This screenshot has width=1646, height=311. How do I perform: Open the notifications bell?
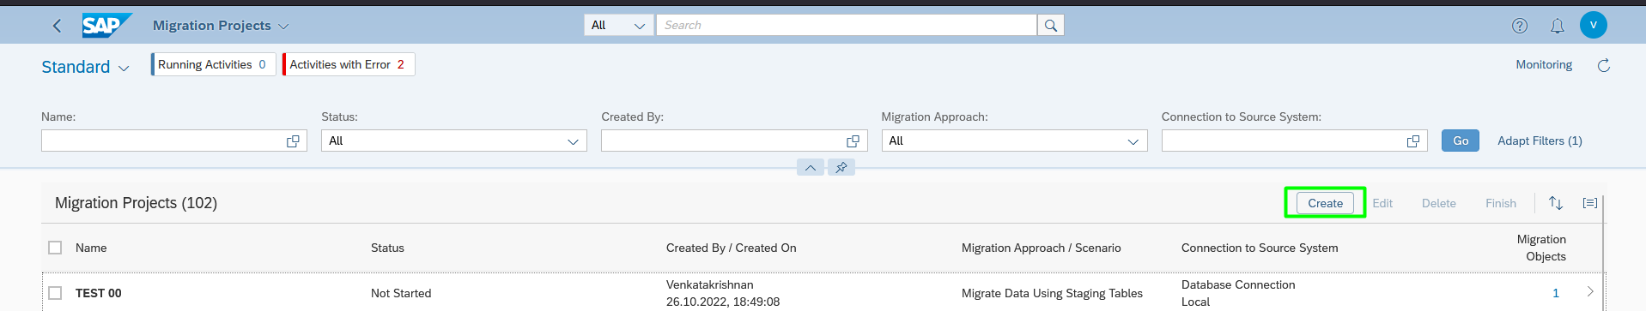tap(1557, 26)
